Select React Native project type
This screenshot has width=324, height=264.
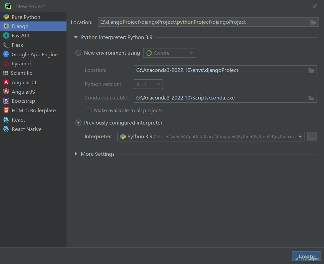click(x=33, y=129)
